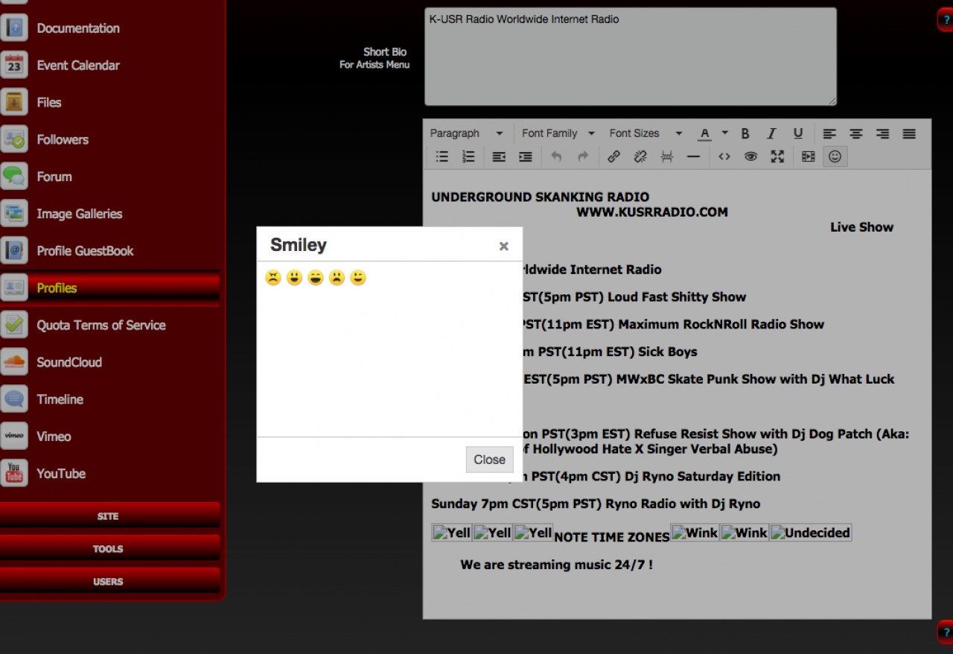This screenshot has width=953, height=654.
Task: Toggle numbered list formatting
Action: point(468,156)
